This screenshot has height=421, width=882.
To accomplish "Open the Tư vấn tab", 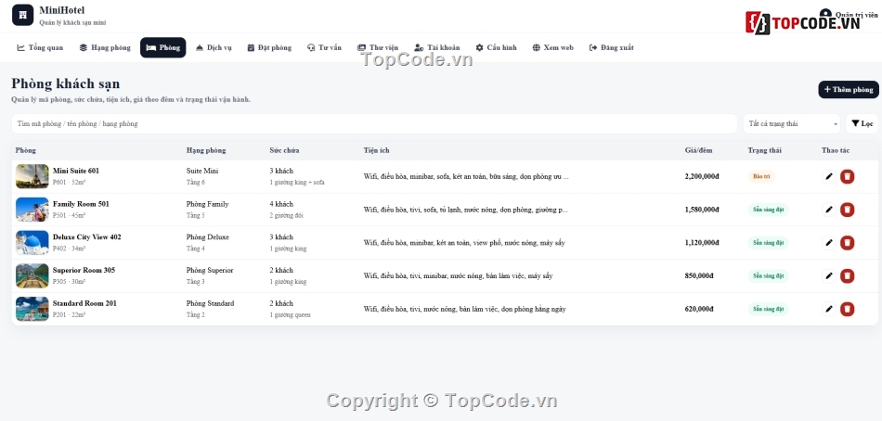I will point(325,48).
